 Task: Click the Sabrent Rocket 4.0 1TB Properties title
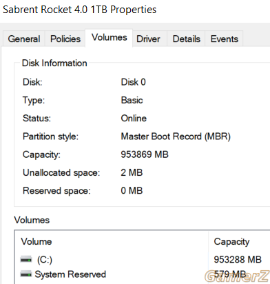point(79,10)
